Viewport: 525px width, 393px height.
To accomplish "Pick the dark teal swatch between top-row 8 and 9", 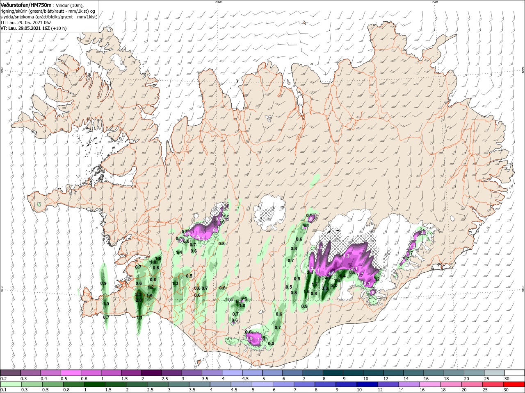I will 333,373.
